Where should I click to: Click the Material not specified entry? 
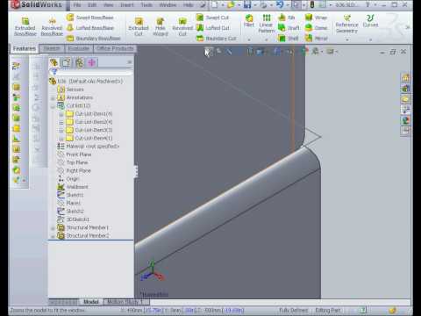pos(89,146)
